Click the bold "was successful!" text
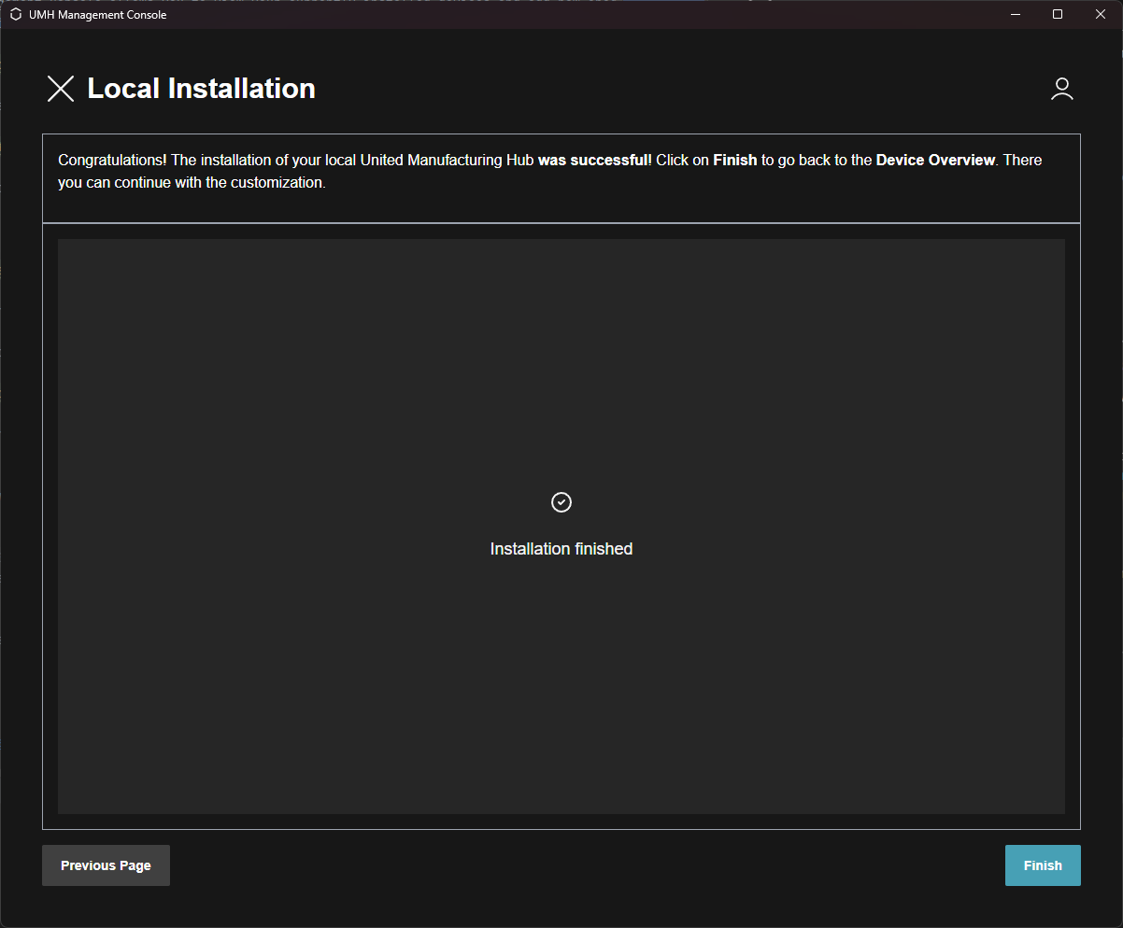Viewport: 1123px width, 928px height. click(x=594, y=161)
